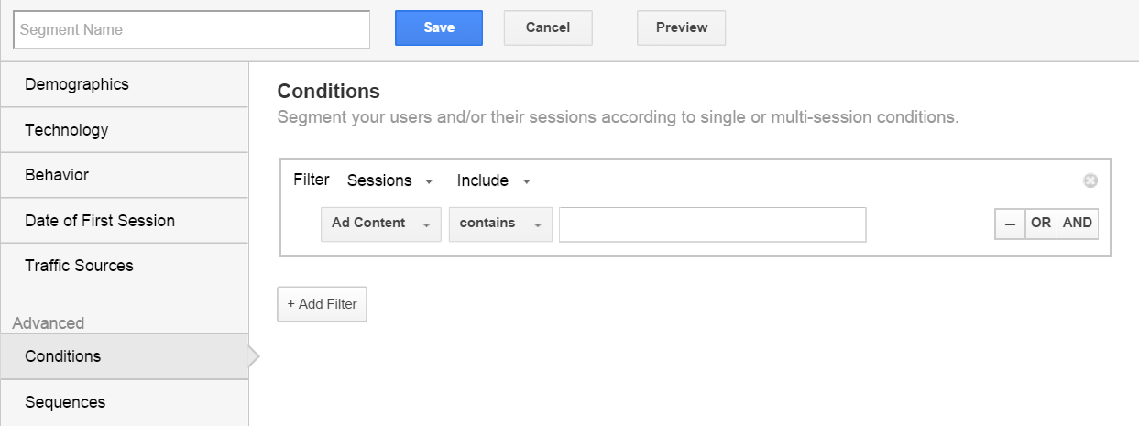Add an AND condition
Image resolution: width=1139 pixels, height=426 pixels.
(1078, 224)
